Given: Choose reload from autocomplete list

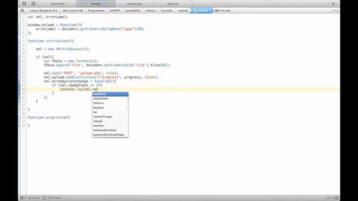Looking at the screenshot, I should tap(110, 121).
